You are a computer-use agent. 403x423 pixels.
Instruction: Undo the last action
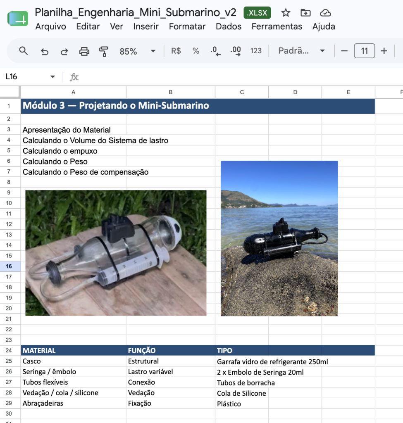tap(45, 51)
